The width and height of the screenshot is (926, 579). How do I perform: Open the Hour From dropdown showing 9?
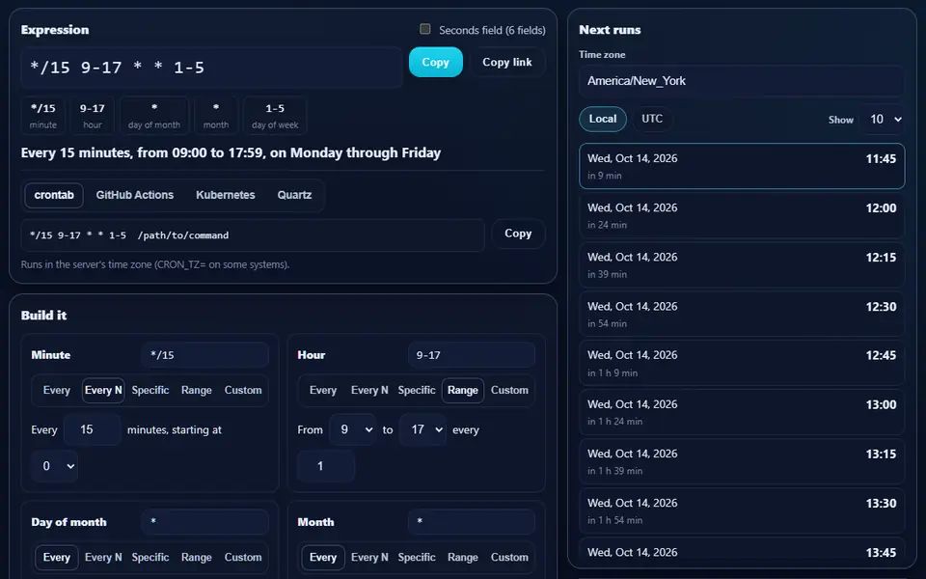click(352, 429)
